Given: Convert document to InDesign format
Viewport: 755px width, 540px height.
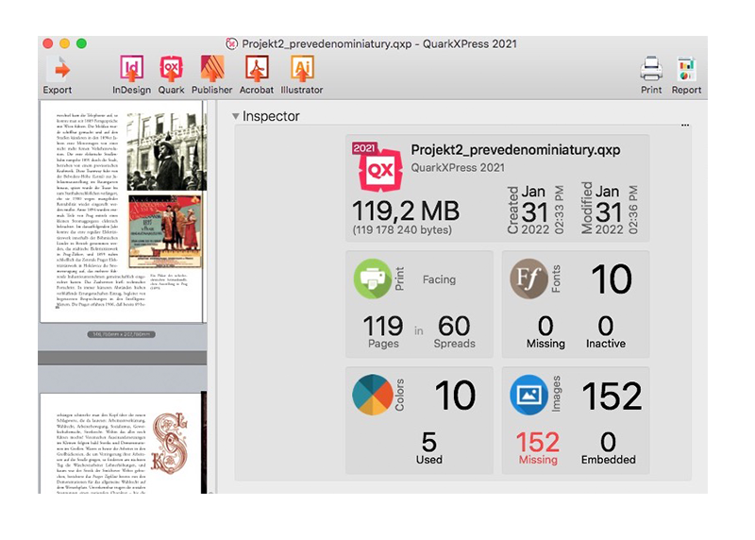Looking at the screenshot, I should [131, 69].
